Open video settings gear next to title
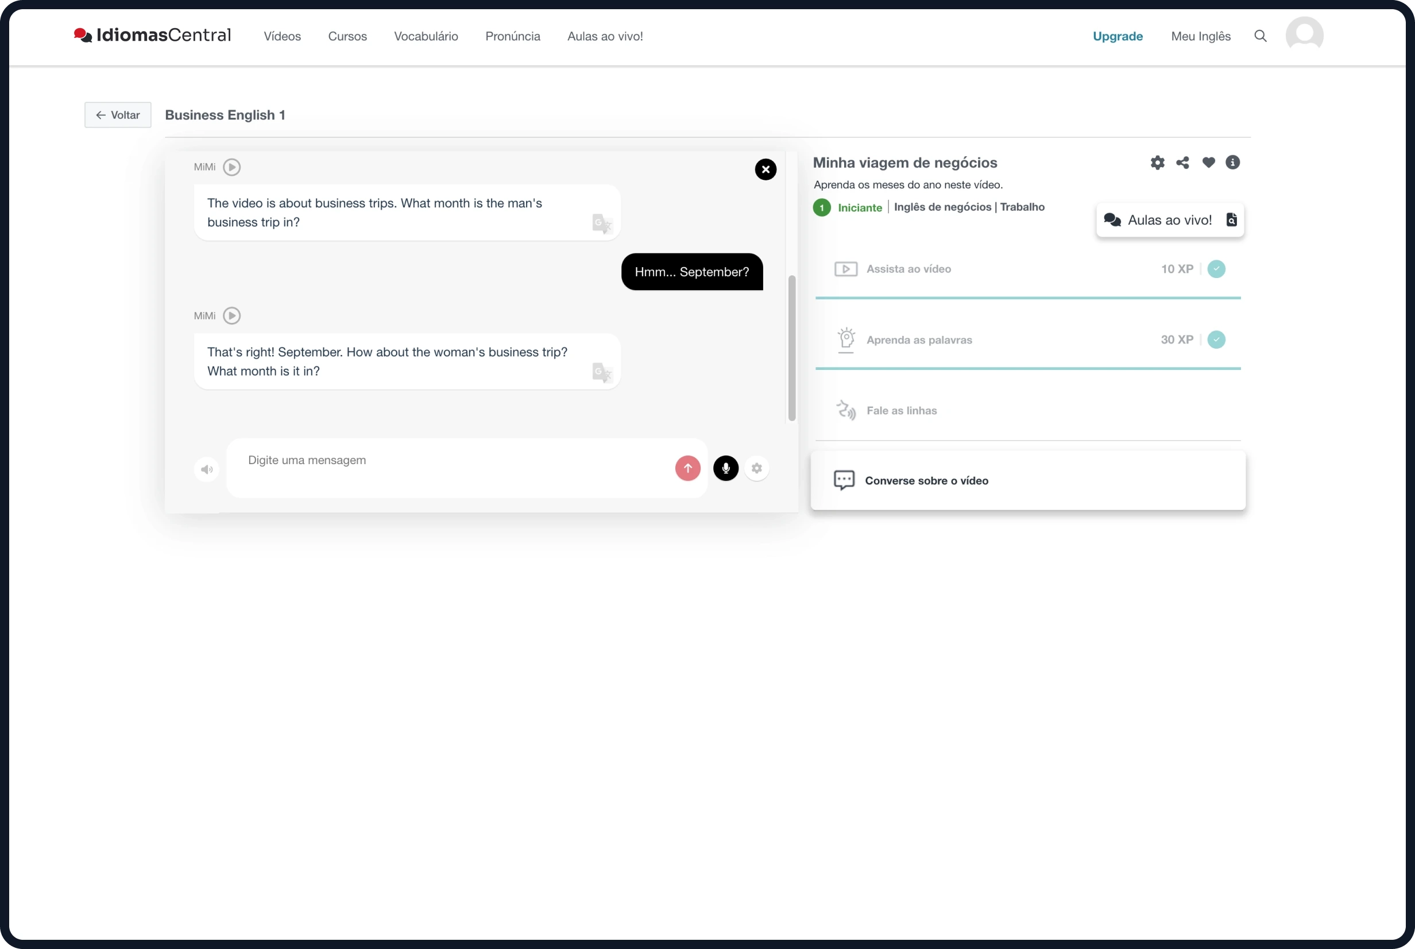The height and width of the screenshot is (949, 1415). [1157, 163]
